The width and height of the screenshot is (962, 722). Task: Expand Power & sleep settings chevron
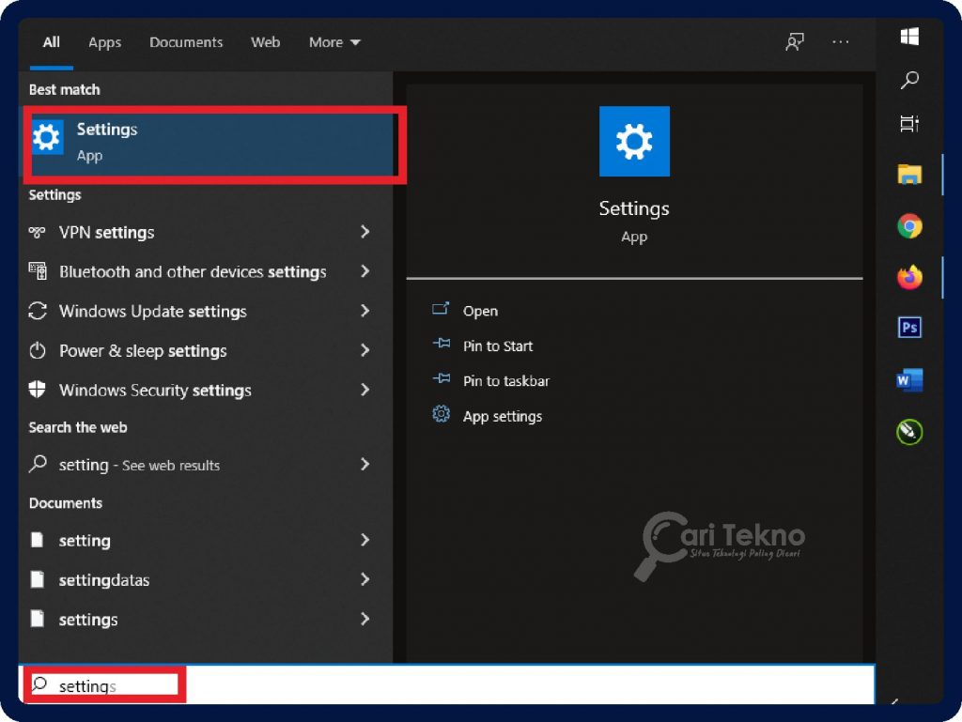pyautogui.click(x=365, y=350)
